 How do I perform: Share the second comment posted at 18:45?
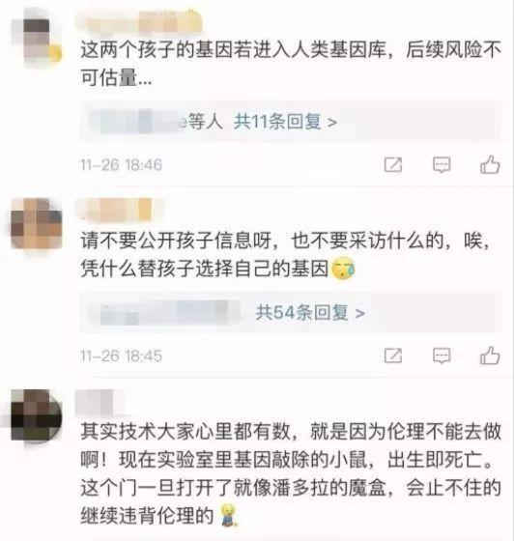[393, 356]
